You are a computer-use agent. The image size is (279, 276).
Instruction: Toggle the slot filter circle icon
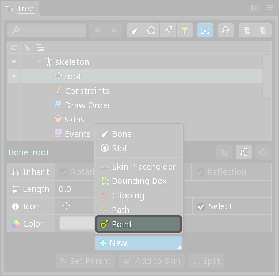tap(151, 30)
